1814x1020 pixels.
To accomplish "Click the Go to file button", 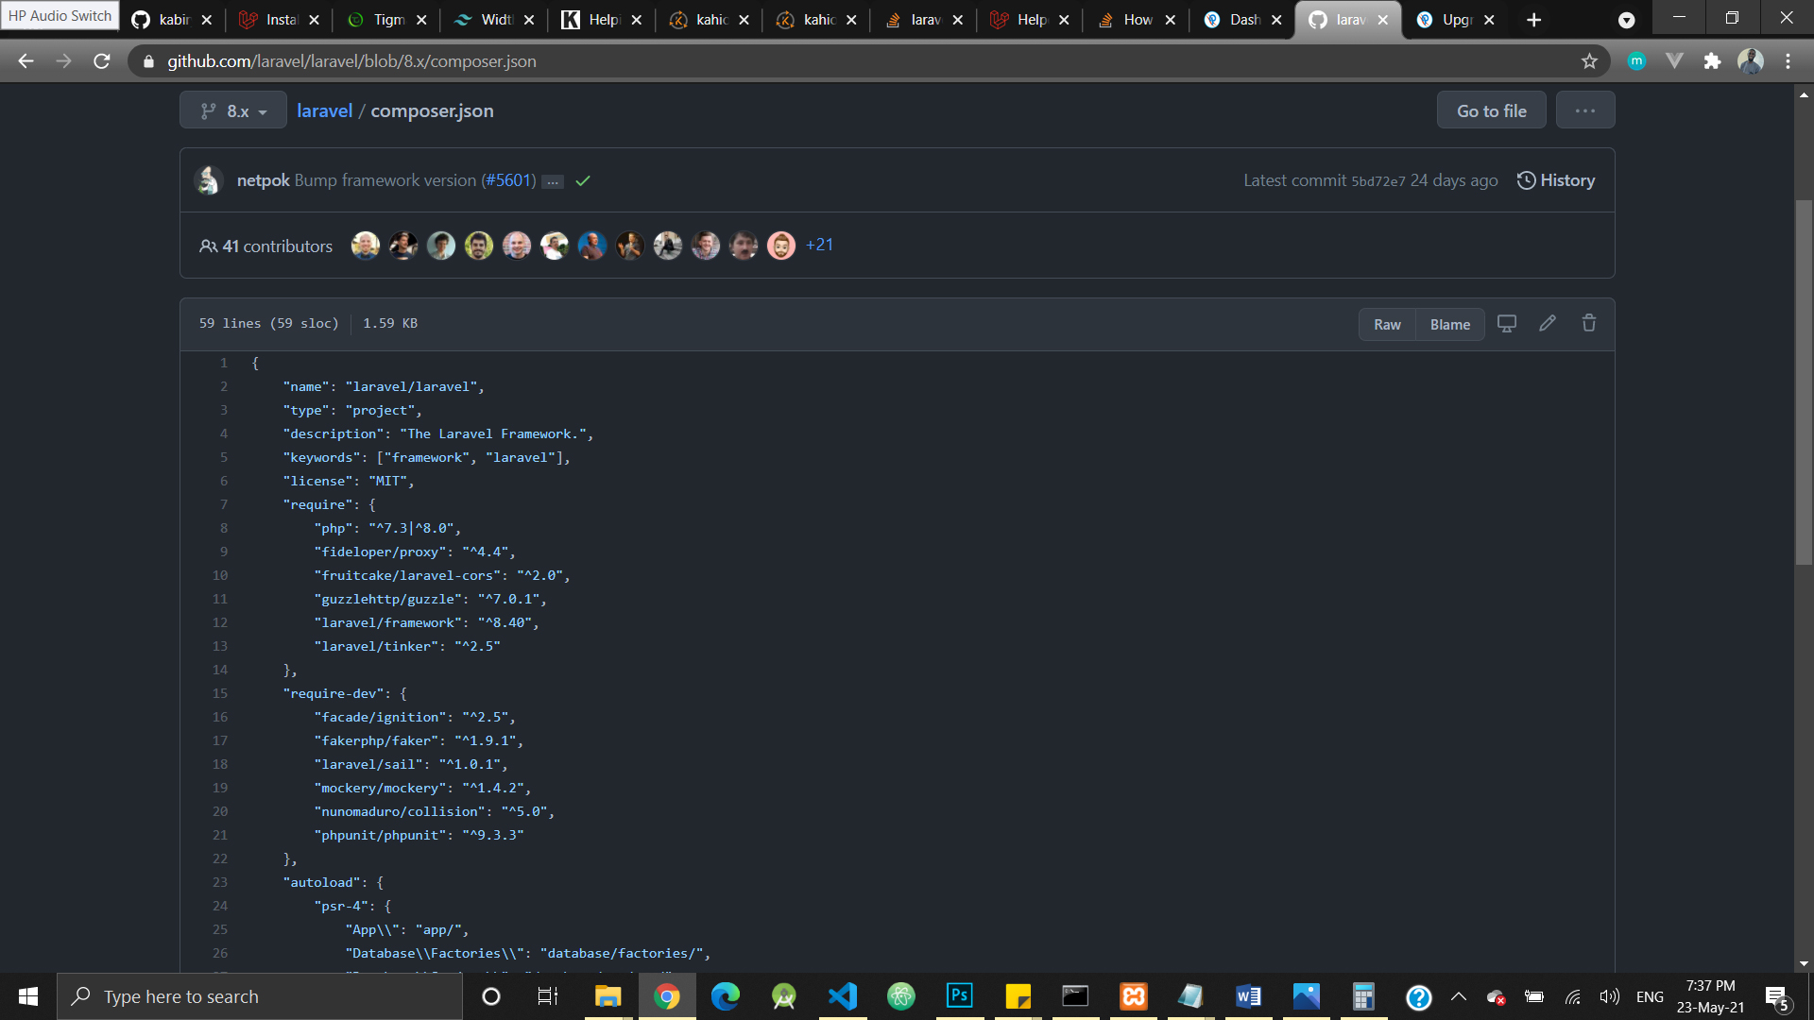I will pyautogui.click(x=1491, y=110).
